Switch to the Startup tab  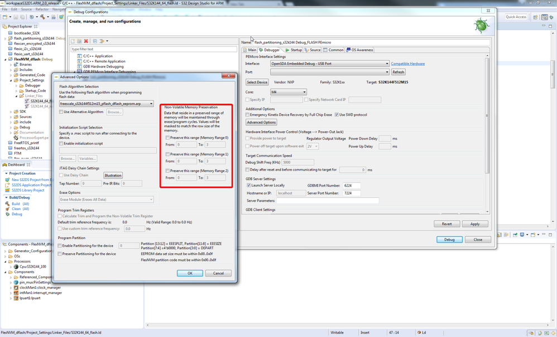coord(294,50)
